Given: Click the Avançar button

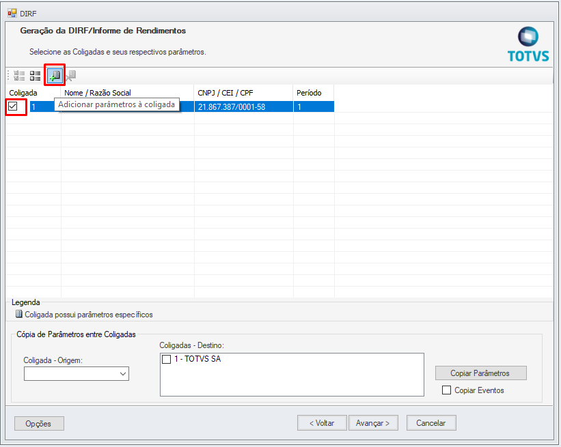Looking at the screenshot, I should [x=373, y=422].
